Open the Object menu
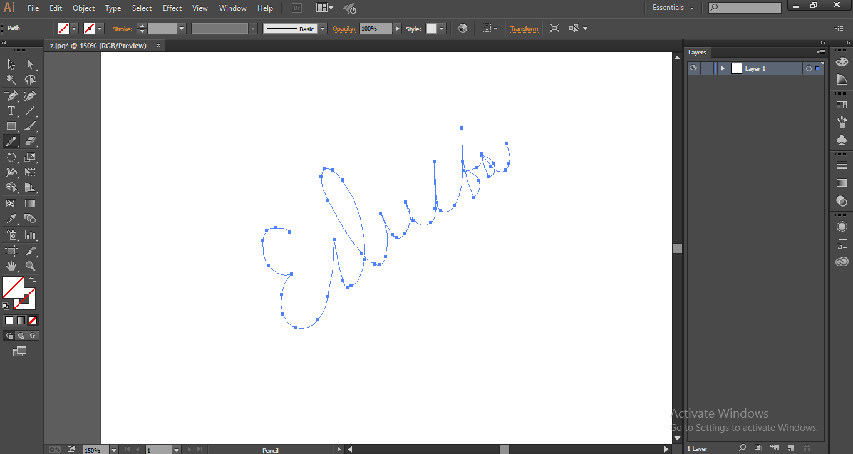Screen dimensions: 853x454 83,8
